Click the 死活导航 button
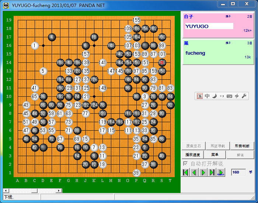Image resolution: width=258 pixels, height=203 pixels. pos(218,146)
